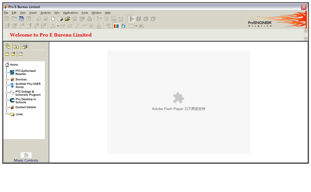Viewport: 311px width, 192px height.
Task: Click plugin puzzle icon above Music Controls
Action: coord(26,155)
